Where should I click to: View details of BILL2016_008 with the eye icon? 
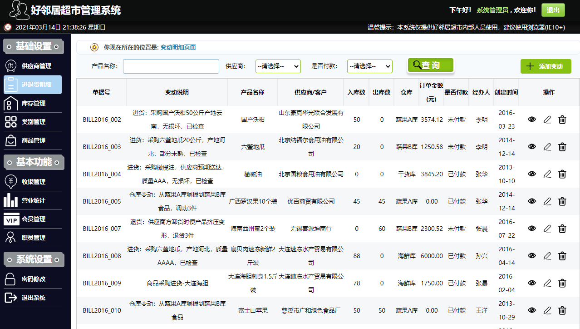tap(532, 256)
